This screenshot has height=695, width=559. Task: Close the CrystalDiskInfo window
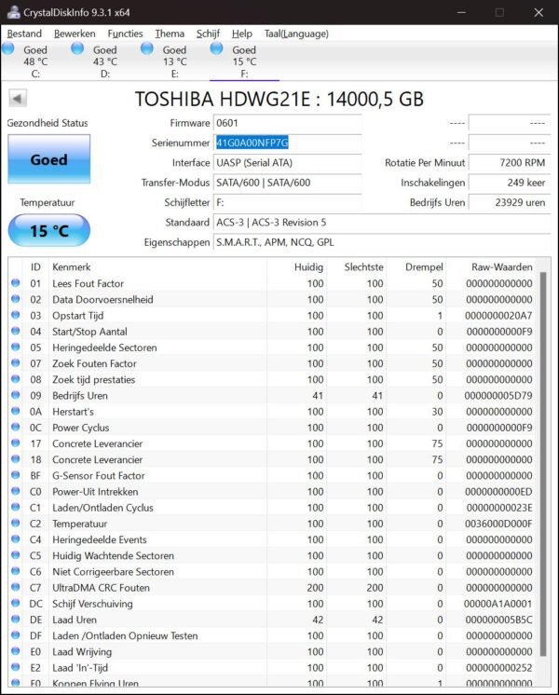point(539,12)
